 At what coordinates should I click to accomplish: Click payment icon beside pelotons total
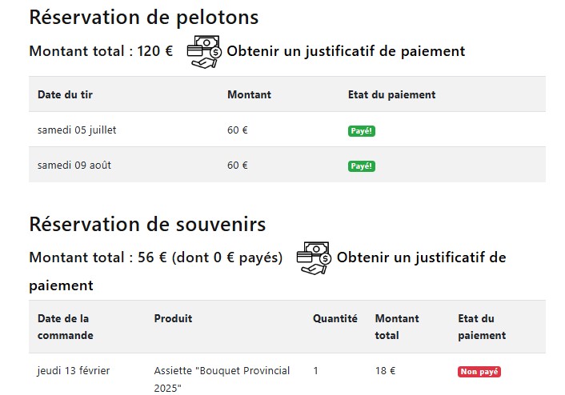(204, 51)
